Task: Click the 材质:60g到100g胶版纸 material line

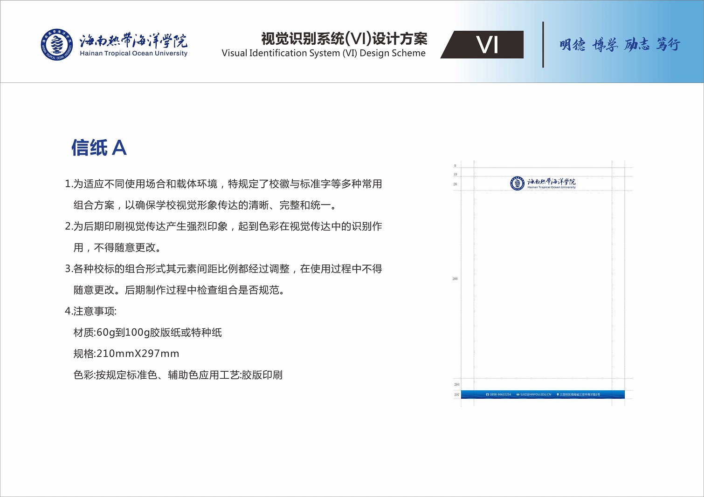Action: (147, 333)
